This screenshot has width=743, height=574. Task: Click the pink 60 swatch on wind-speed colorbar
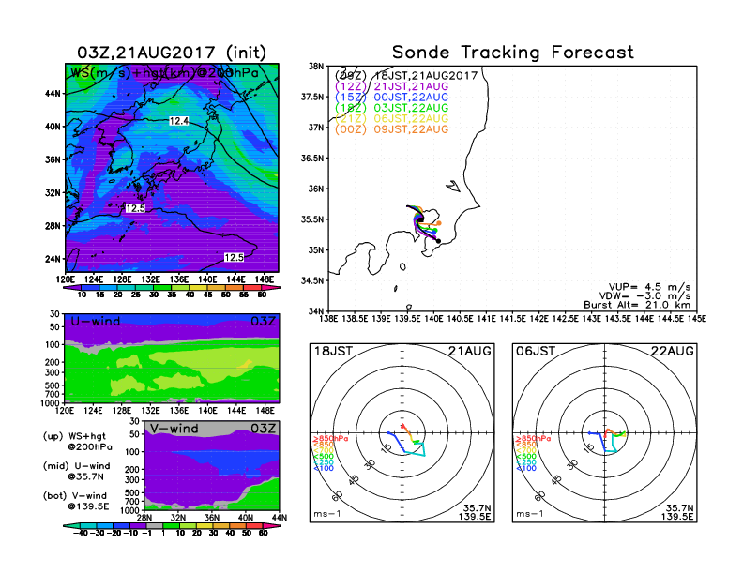click(x=271, y=287)
